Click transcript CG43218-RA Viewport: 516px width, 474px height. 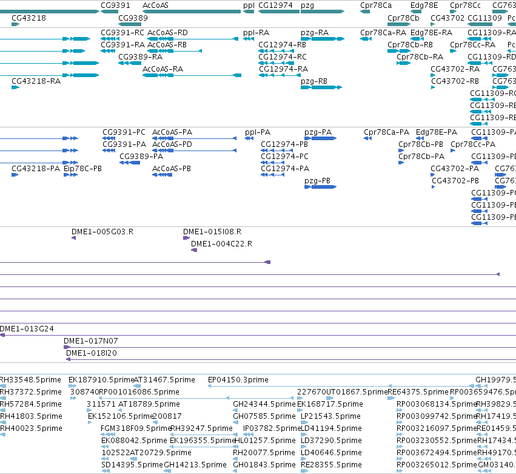[36, 81]
